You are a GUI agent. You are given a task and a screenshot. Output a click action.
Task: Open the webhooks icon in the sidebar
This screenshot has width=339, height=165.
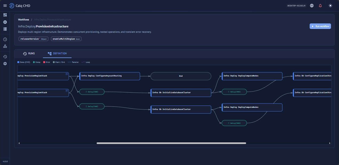5,46
